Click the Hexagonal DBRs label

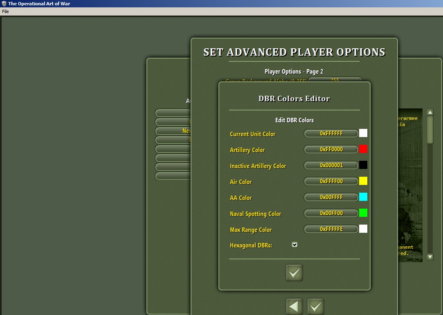pos(251,245)
